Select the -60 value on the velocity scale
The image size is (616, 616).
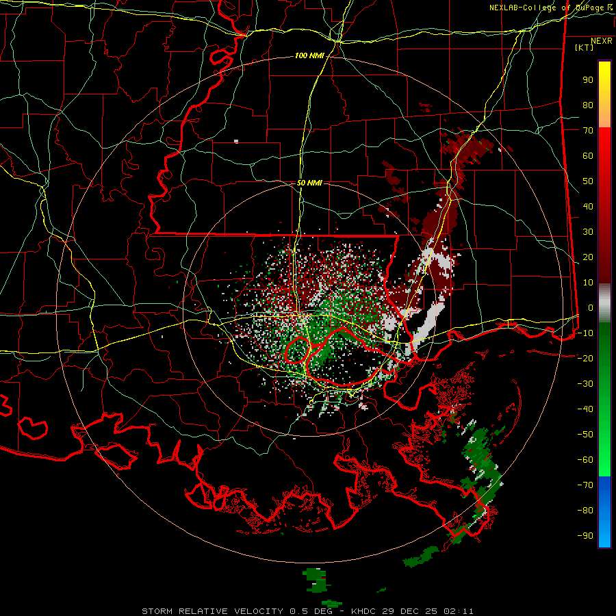point(585,460)
